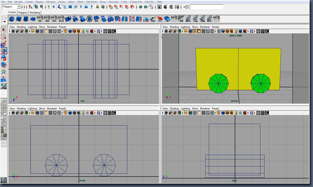Select the Soft Modification tool
Screen dimensions: 313x187
pyautogui.click(x=3, y=79)
